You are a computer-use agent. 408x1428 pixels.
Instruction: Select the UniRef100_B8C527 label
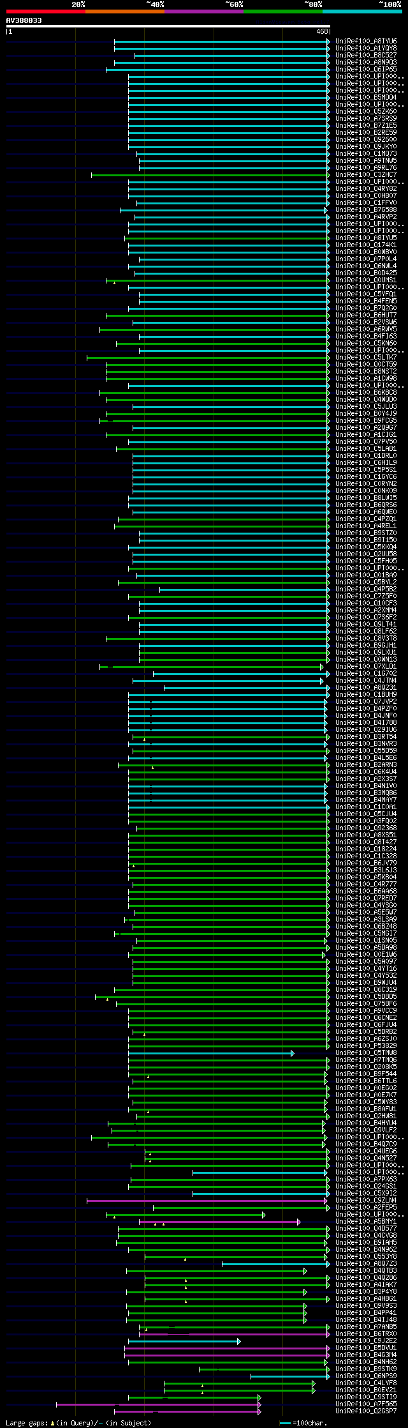(366, 55)
